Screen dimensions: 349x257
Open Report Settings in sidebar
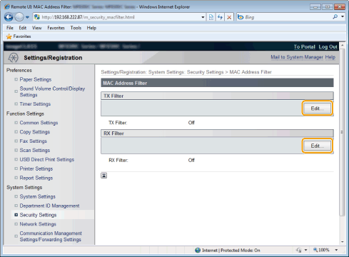click(36, 178)
